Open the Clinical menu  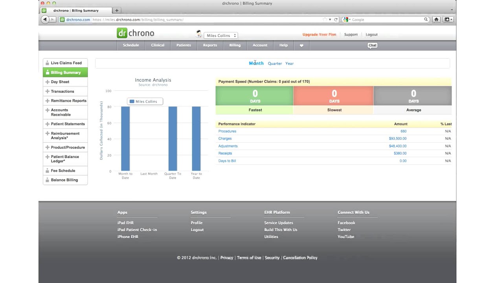[x=158, y=45]
